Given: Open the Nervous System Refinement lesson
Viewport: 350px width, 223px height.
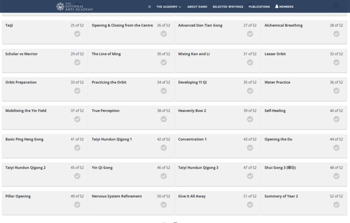Looking at the screenshot, I should click(117, 196).
